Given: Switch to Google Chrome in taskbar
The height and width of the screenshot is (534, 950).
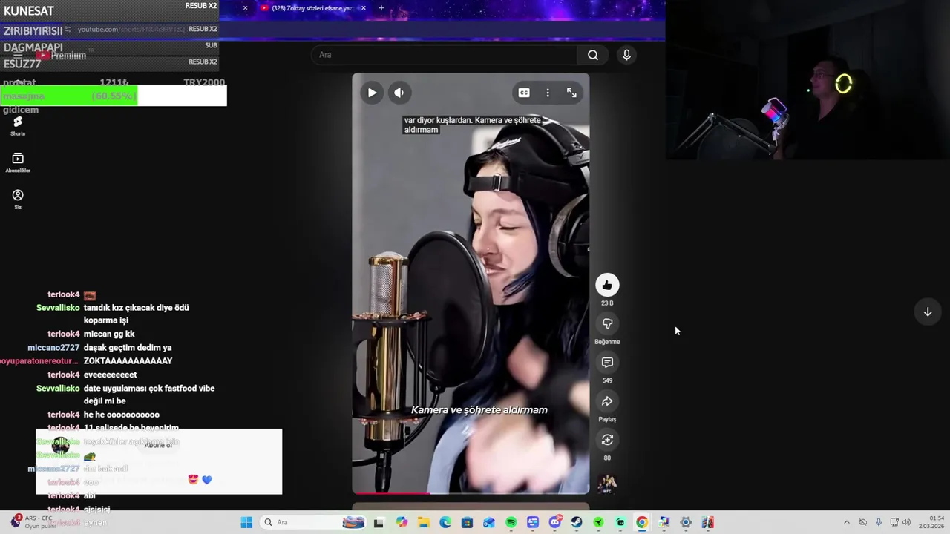Looking at the screenshot, I should 642,522.
